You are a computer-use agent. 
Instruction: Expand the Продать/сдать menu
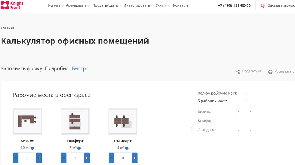pos(106,5)
